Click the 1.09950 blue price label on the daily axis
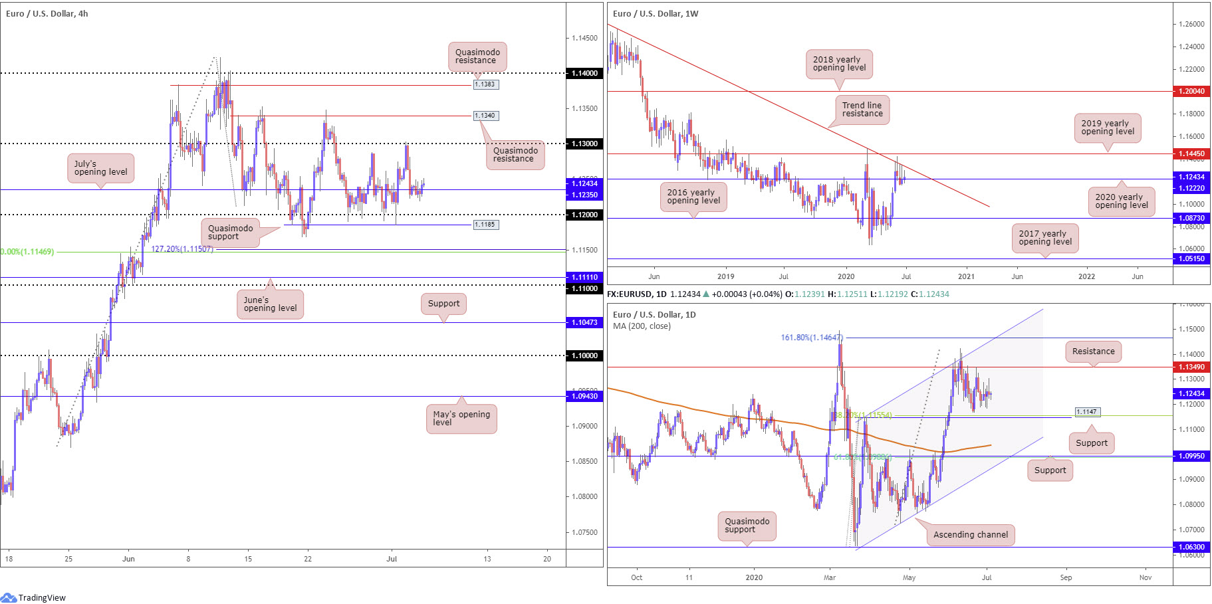The width and height of the screenshot is (1212, 604). point(1191,456)
